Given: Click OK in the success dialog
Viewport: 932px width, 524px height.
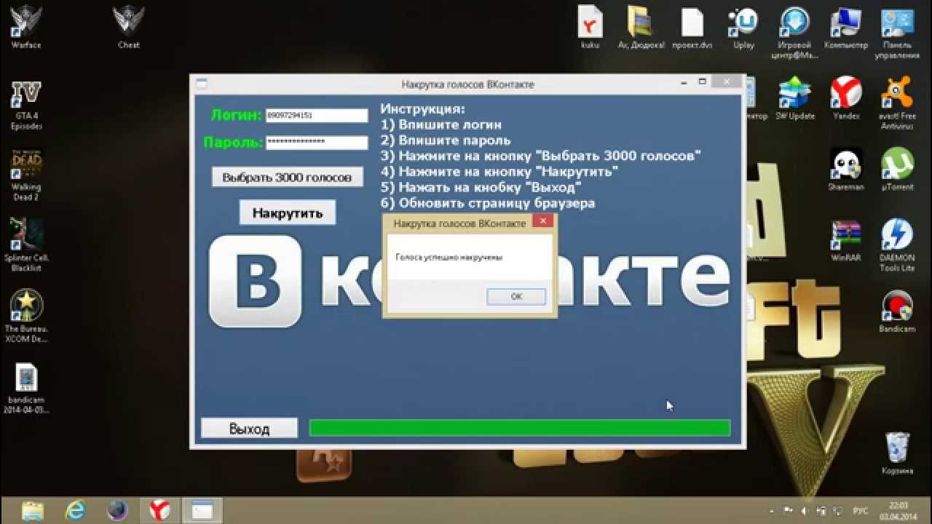Looking at the screenshot, I should 516,296.
